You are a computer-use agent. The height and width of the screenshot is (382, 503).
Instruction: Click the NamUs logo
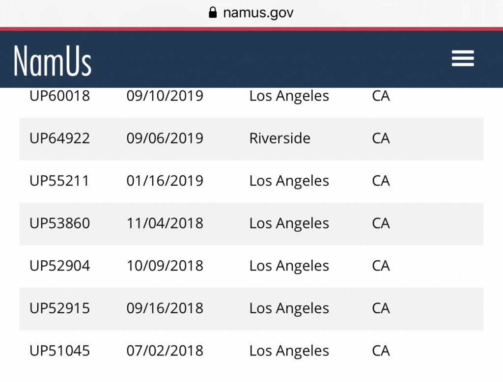pos(53,61)
